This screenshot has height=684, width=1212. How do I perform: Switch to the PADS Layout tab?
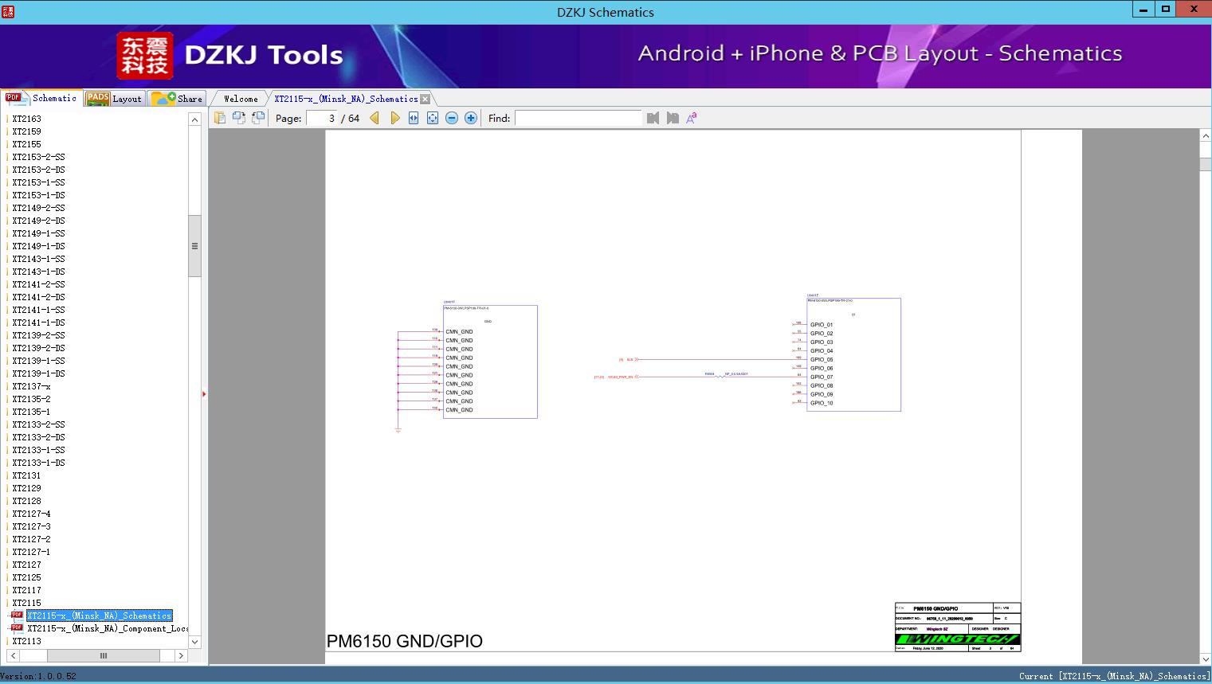click(x=114, y=99)
